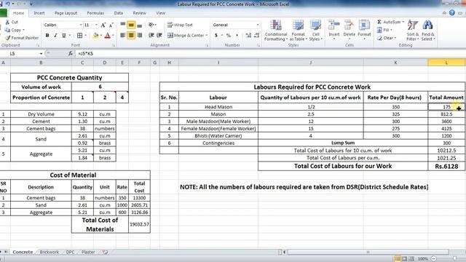Decrease font size with Shrink Font
This screenshot has width=466, height=262.
tap(111, 25)
